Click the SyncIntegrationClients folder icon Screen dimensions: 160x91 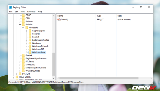tap(23, 68)
